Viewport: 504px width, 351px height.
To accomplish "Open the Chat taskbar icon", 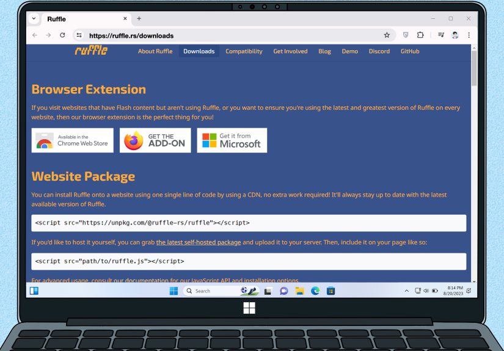I will tap(283, 291).
